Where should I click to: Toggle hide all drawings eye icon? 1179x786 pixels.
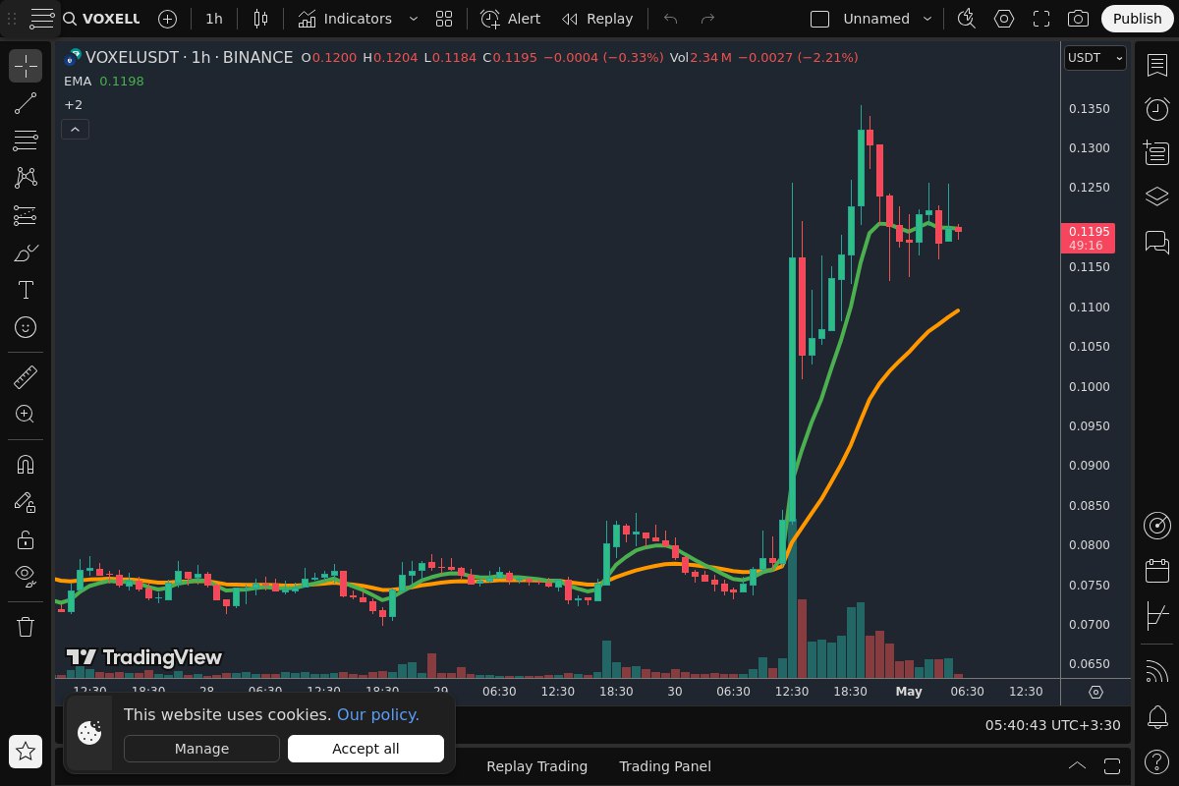point(26,577)
